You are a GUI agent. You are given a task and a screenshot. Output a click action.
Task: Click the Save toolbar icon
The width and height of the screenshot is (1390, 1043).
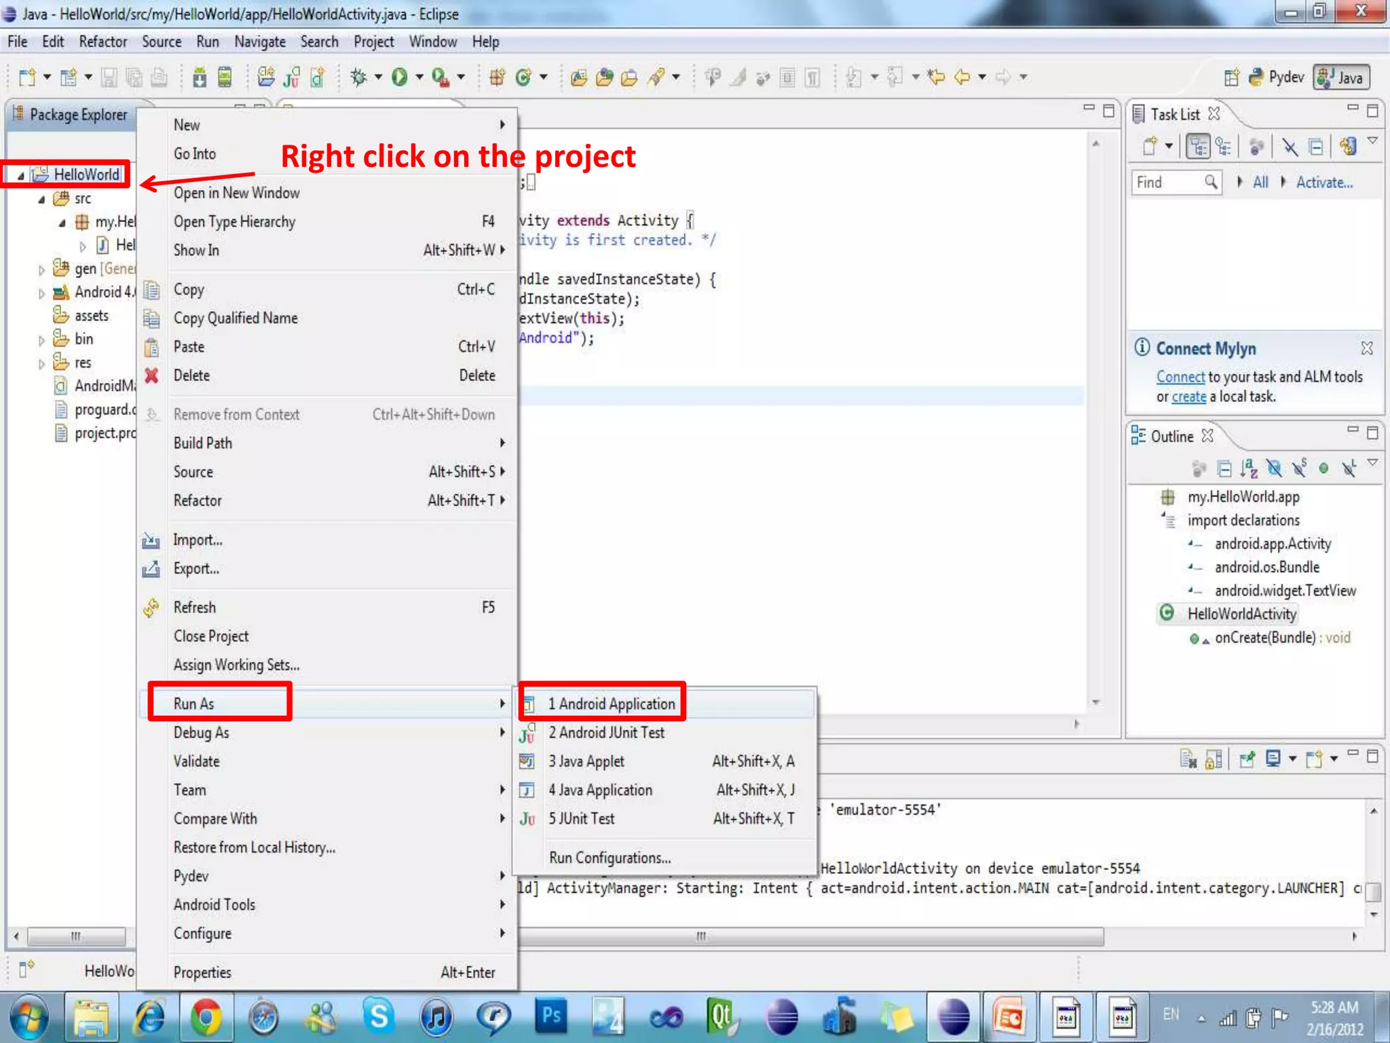tap(109, 77)
